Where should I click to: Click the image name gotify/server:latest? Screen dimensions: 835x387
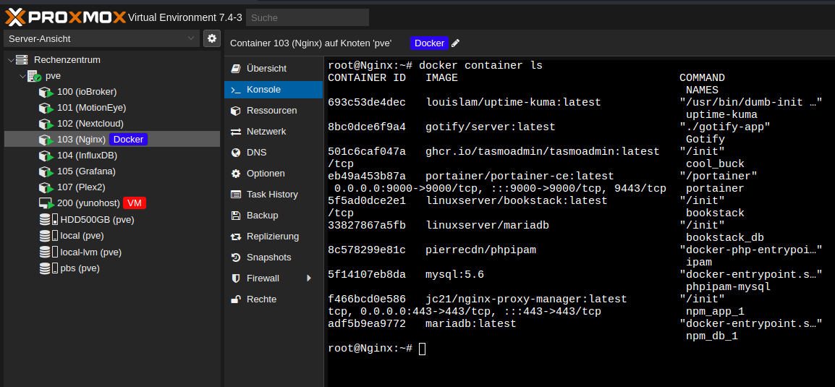491,127
